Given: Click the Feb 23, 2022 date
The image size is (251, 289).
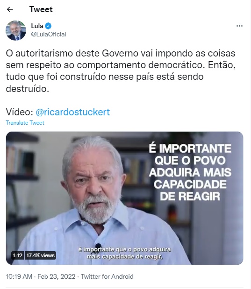Looking at the screenshot, I should 56,277.
